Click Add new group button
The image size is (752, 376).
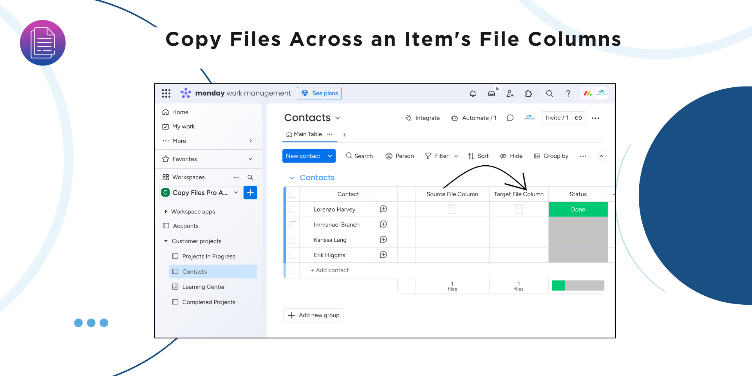[313, 315]
